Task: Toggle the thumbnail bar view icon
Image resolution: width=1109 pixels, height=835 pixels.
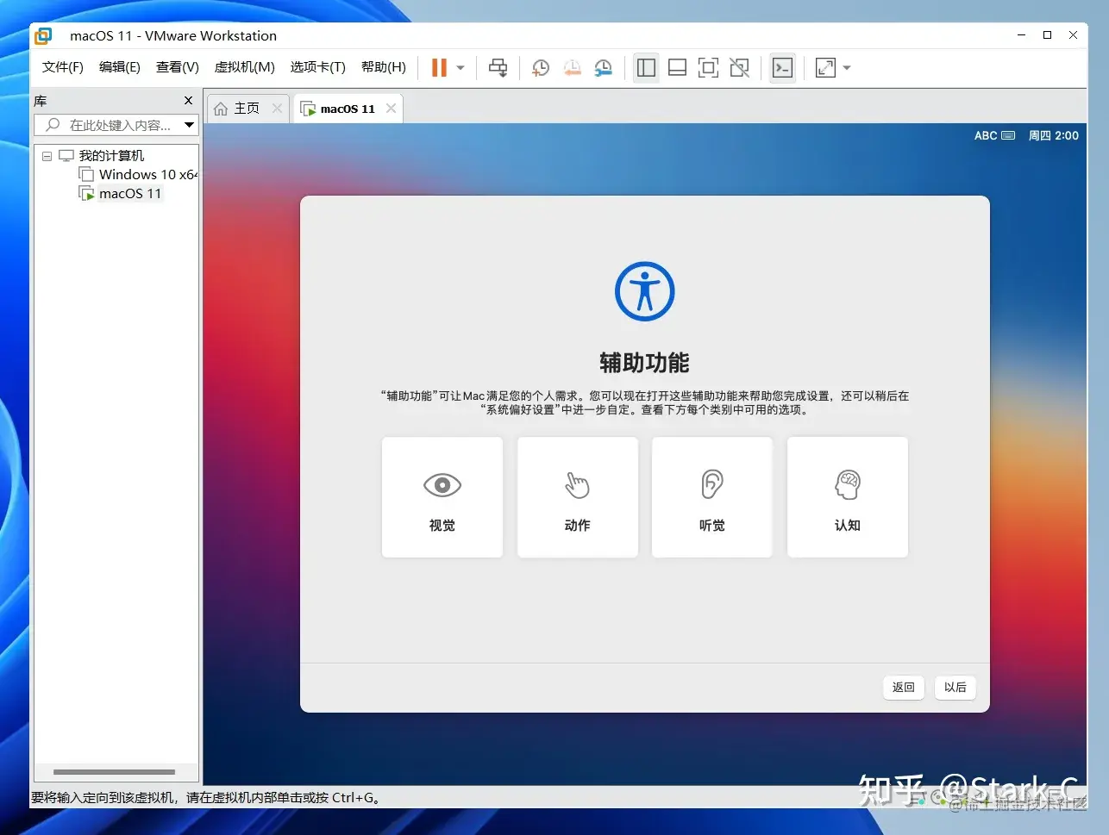Action: pos(677,68)
